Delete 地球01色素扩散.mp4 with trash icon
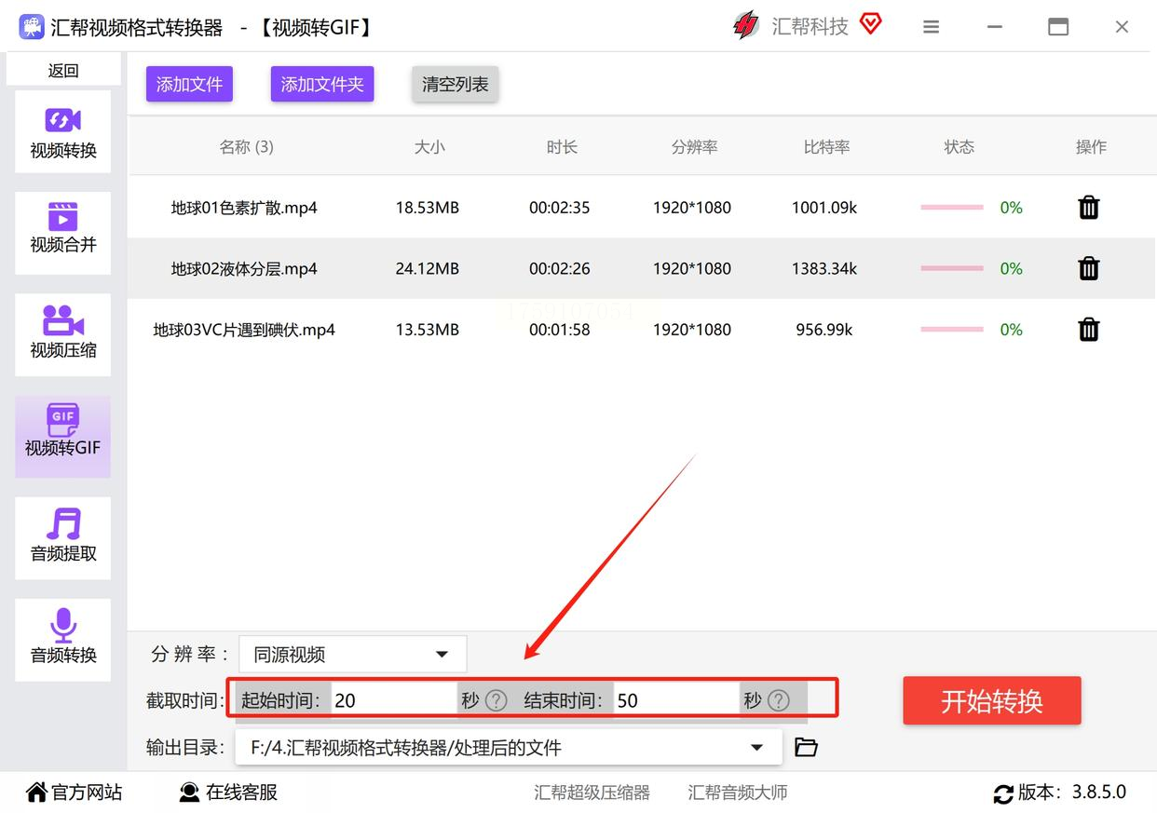 click(x=1088, y=208)
